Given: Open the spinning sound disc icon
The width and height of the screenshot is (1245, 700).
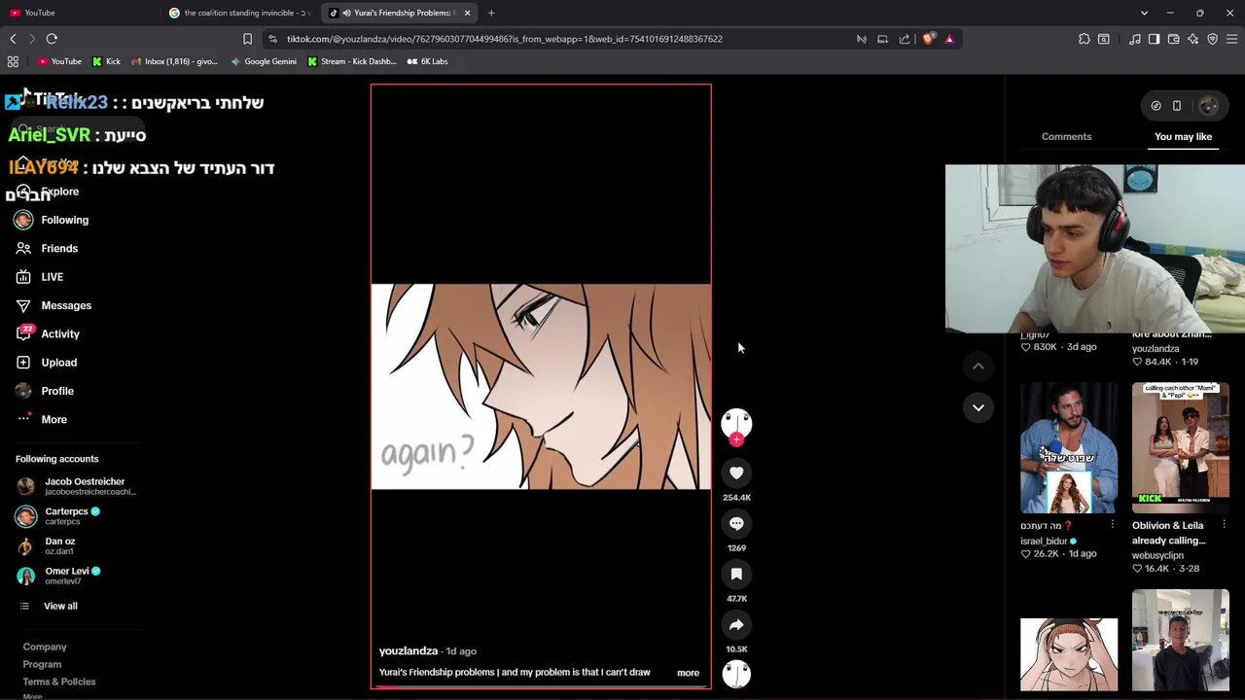Looking at the screenshot, I should 736,674.
